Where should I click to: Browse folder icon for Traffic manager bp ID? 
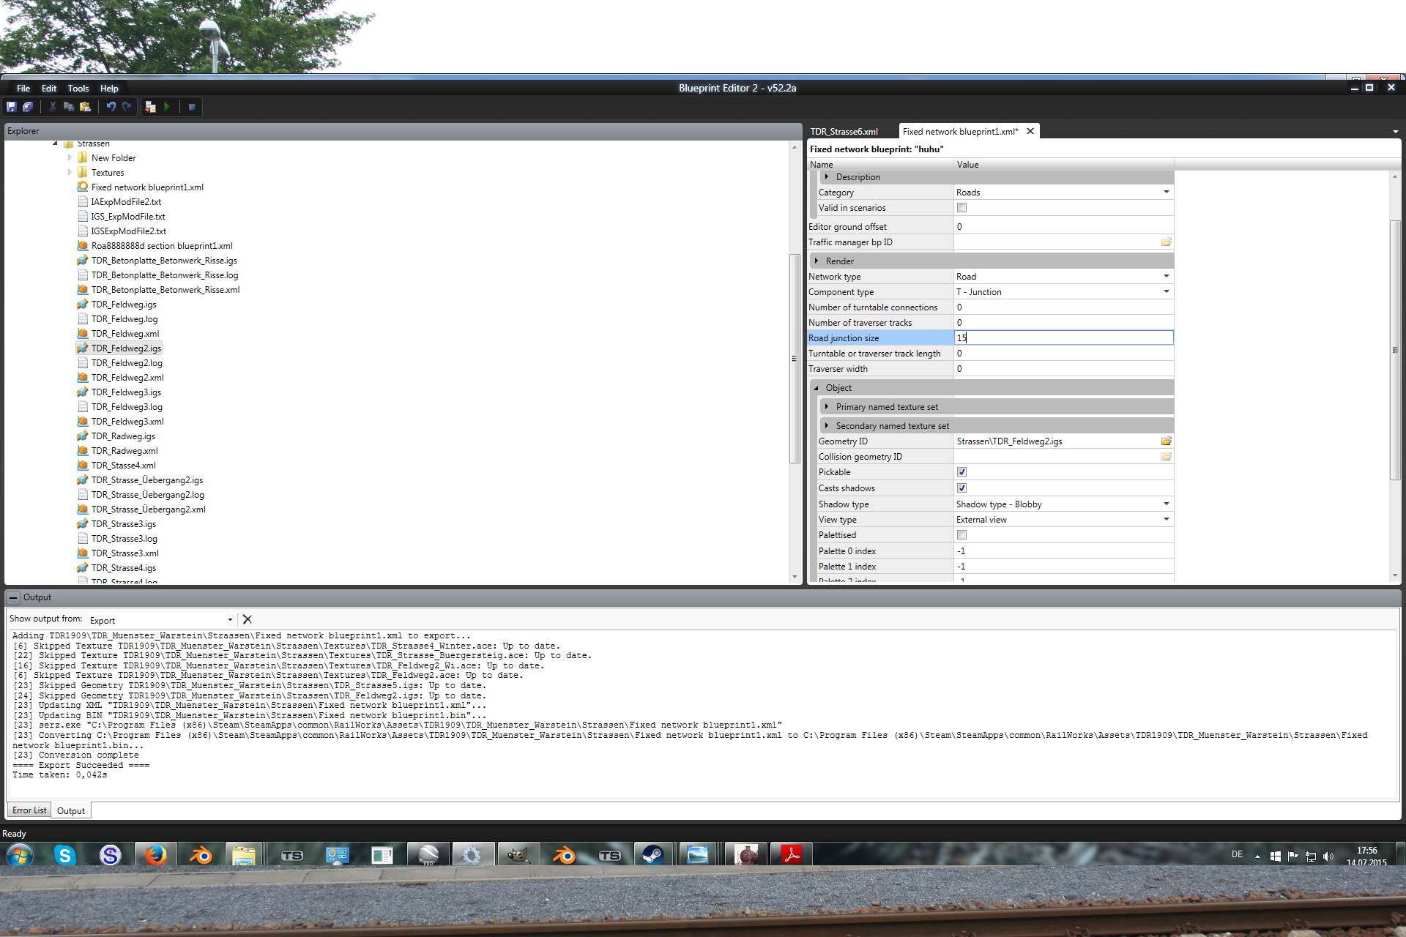(1166, 242)
